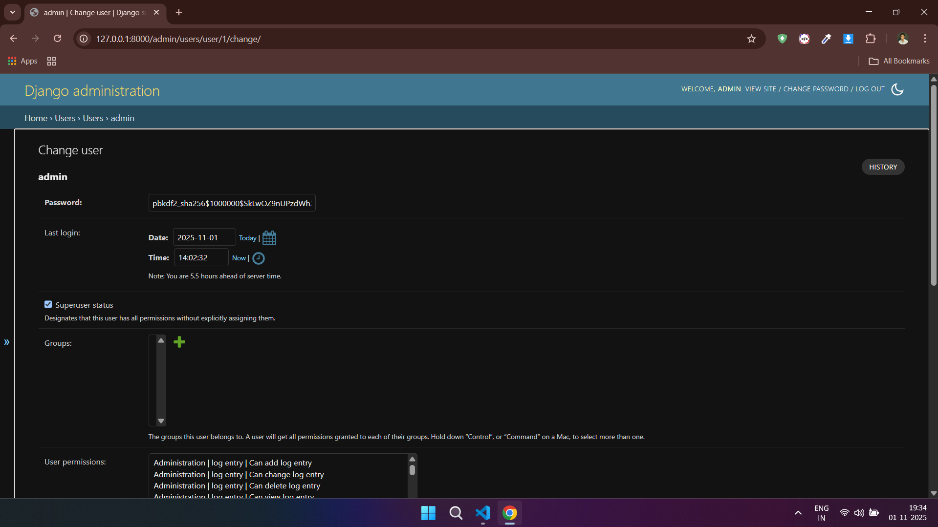Click the Groups list down arrow
The height and width of the screenshot is (527, 938).
(161, 421)
